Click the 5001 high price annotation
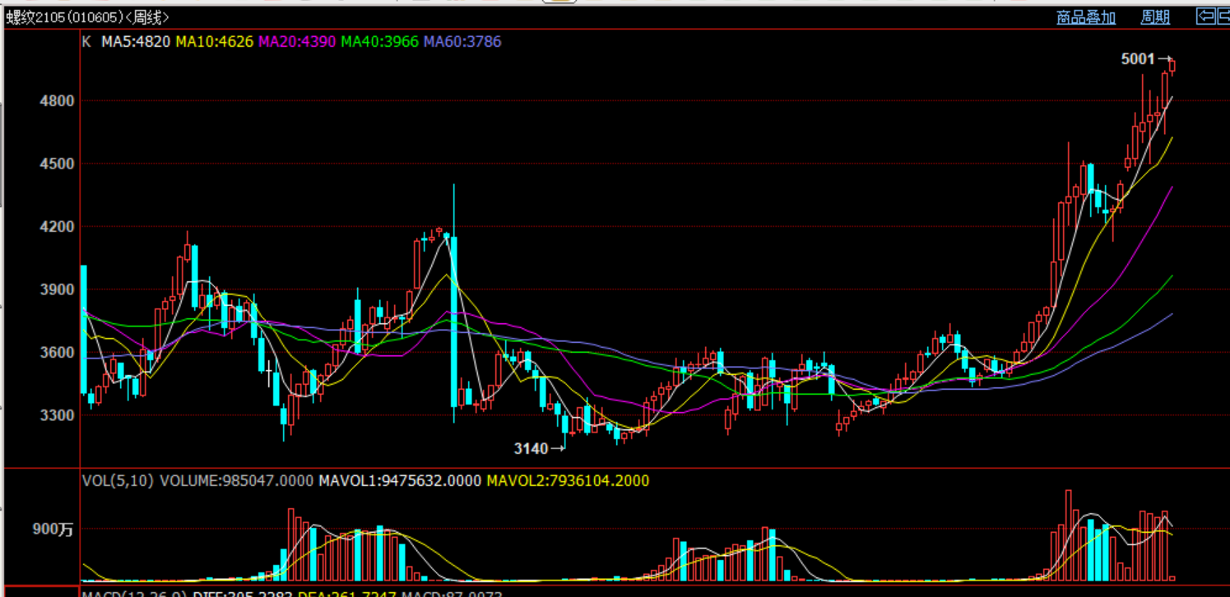1230x597 pixels. coord(1138,59)
